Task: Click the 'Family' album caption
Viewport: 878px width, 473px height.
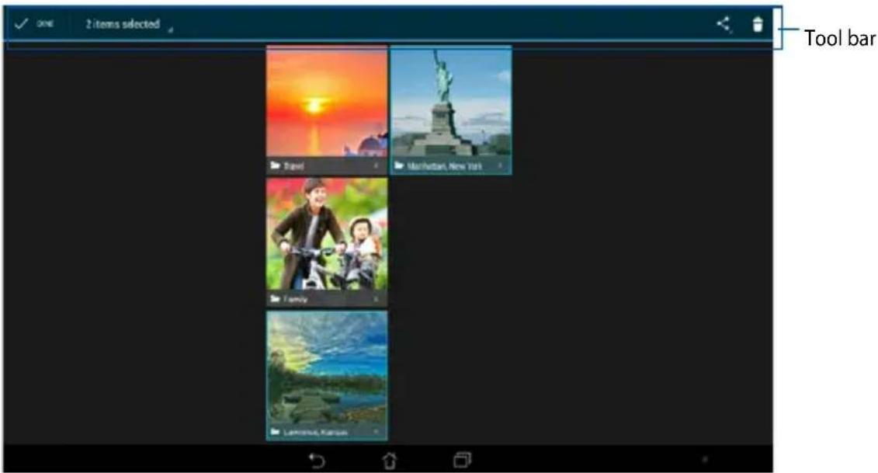Action: coord(295,299)
